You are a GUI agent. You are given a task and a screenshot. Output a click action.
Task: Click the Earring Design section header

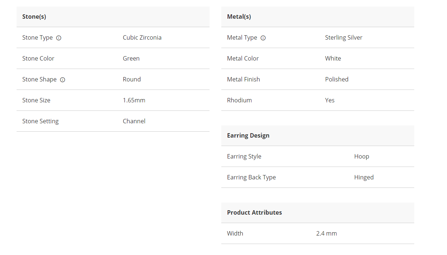[248, 135]
